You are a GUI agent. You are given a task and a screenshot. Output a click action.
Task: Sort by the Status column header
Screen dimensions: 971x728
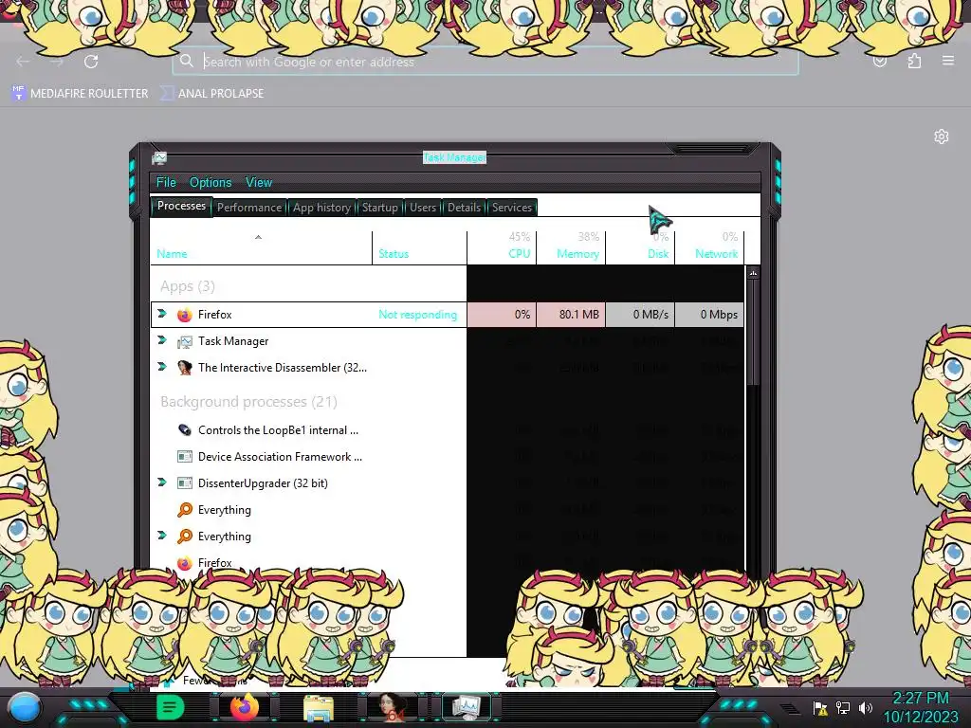point(419,247)
